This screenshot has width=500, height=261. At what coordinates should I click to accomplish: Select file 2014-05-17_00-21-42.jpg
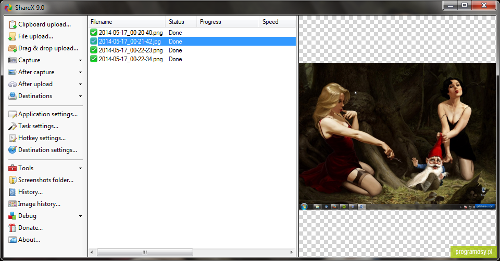[x=130, y=42]
